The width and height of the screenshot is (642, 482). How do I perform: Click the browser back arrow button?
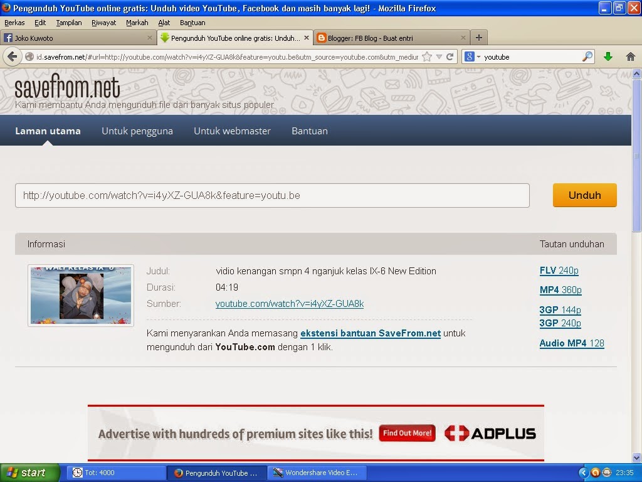[x=12, y=56]
